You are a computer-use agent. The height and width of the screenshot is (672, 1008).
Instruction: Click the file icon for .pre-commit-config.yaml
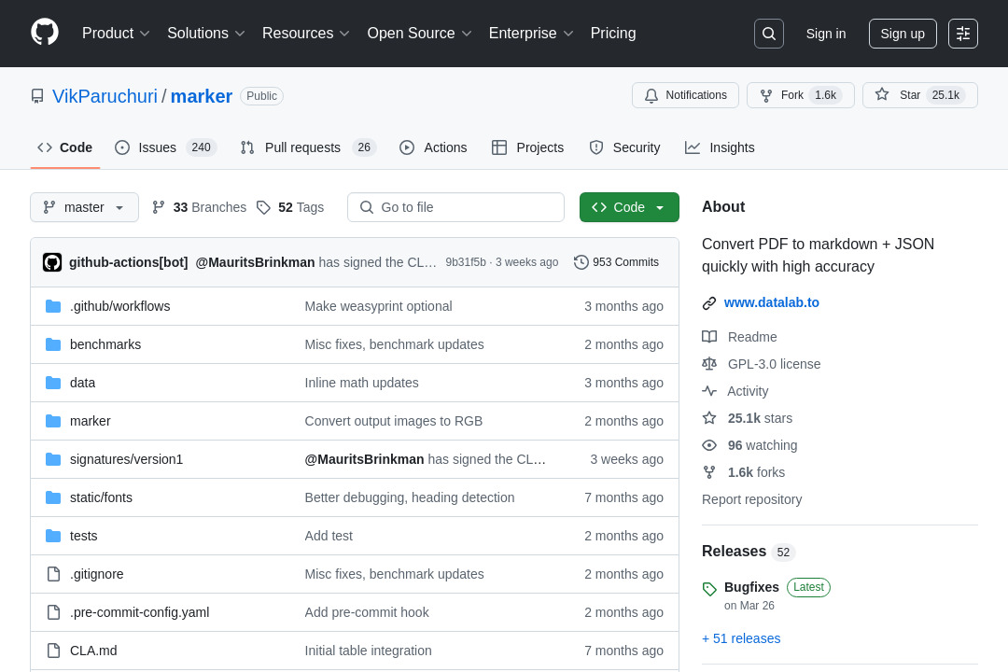point(54,612)
